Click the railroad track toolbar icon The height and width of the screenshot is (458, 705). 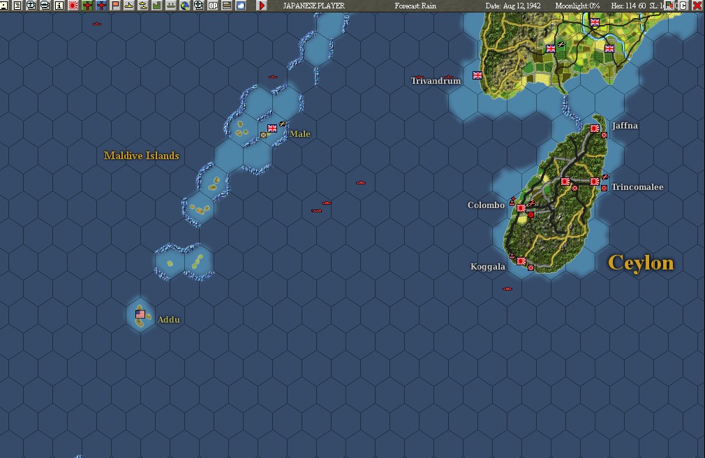(227, 6)
